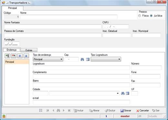Click the e-mail input field
The width and height of the screenshot is (168, 120).
coord(81,102)
